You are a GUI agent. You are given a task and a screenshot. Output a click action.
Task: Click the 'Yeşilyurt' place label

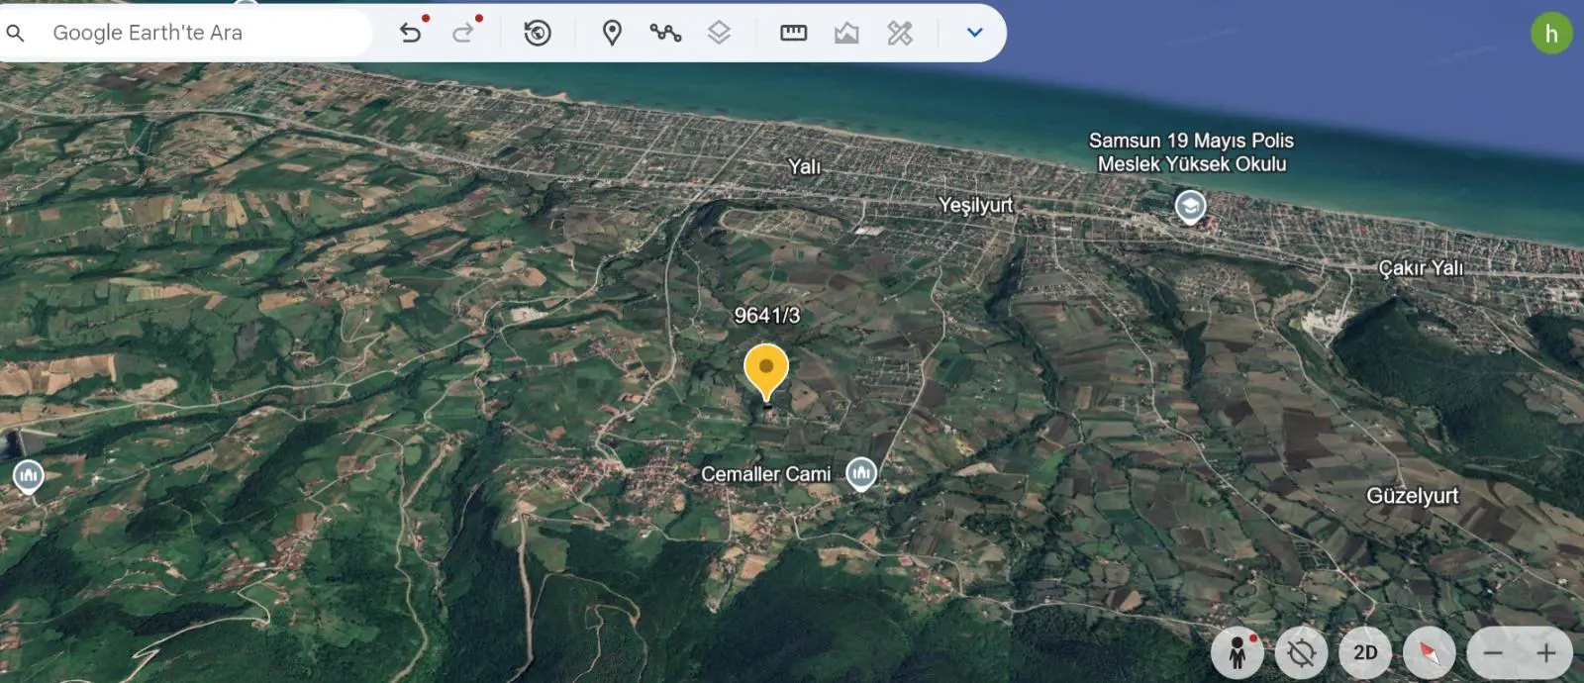[976, 206]
